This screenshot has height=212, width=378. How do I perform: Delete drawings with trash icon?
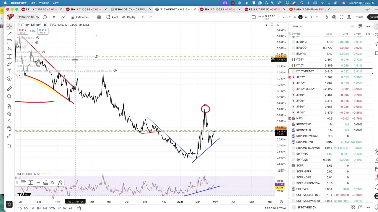tap(9, 146)
